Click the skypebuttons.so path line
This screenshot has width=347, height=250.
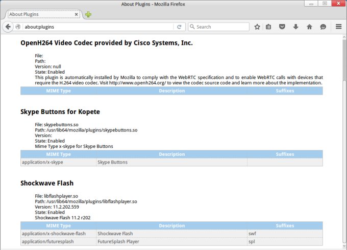[86, 130]
